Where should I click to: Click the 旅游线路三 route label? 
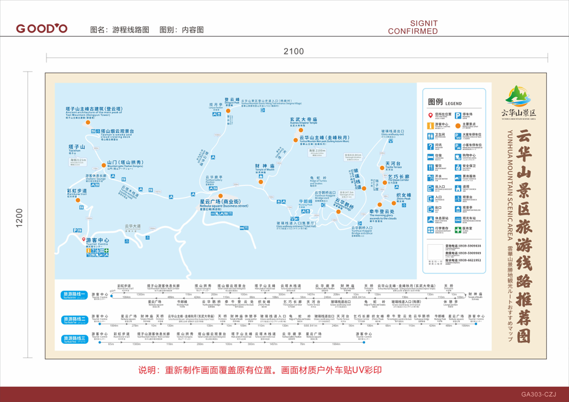click(75, 338)
